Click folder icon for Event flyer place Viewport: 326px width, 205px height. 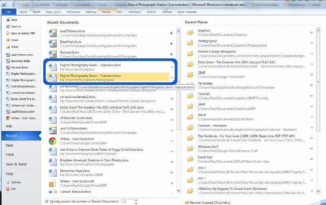click(190, 159)
